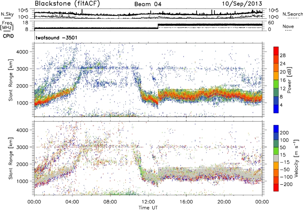This screenshot has height=210, width=303.
Task: Select the "Beam 04" header label
Action: (148, 4)
